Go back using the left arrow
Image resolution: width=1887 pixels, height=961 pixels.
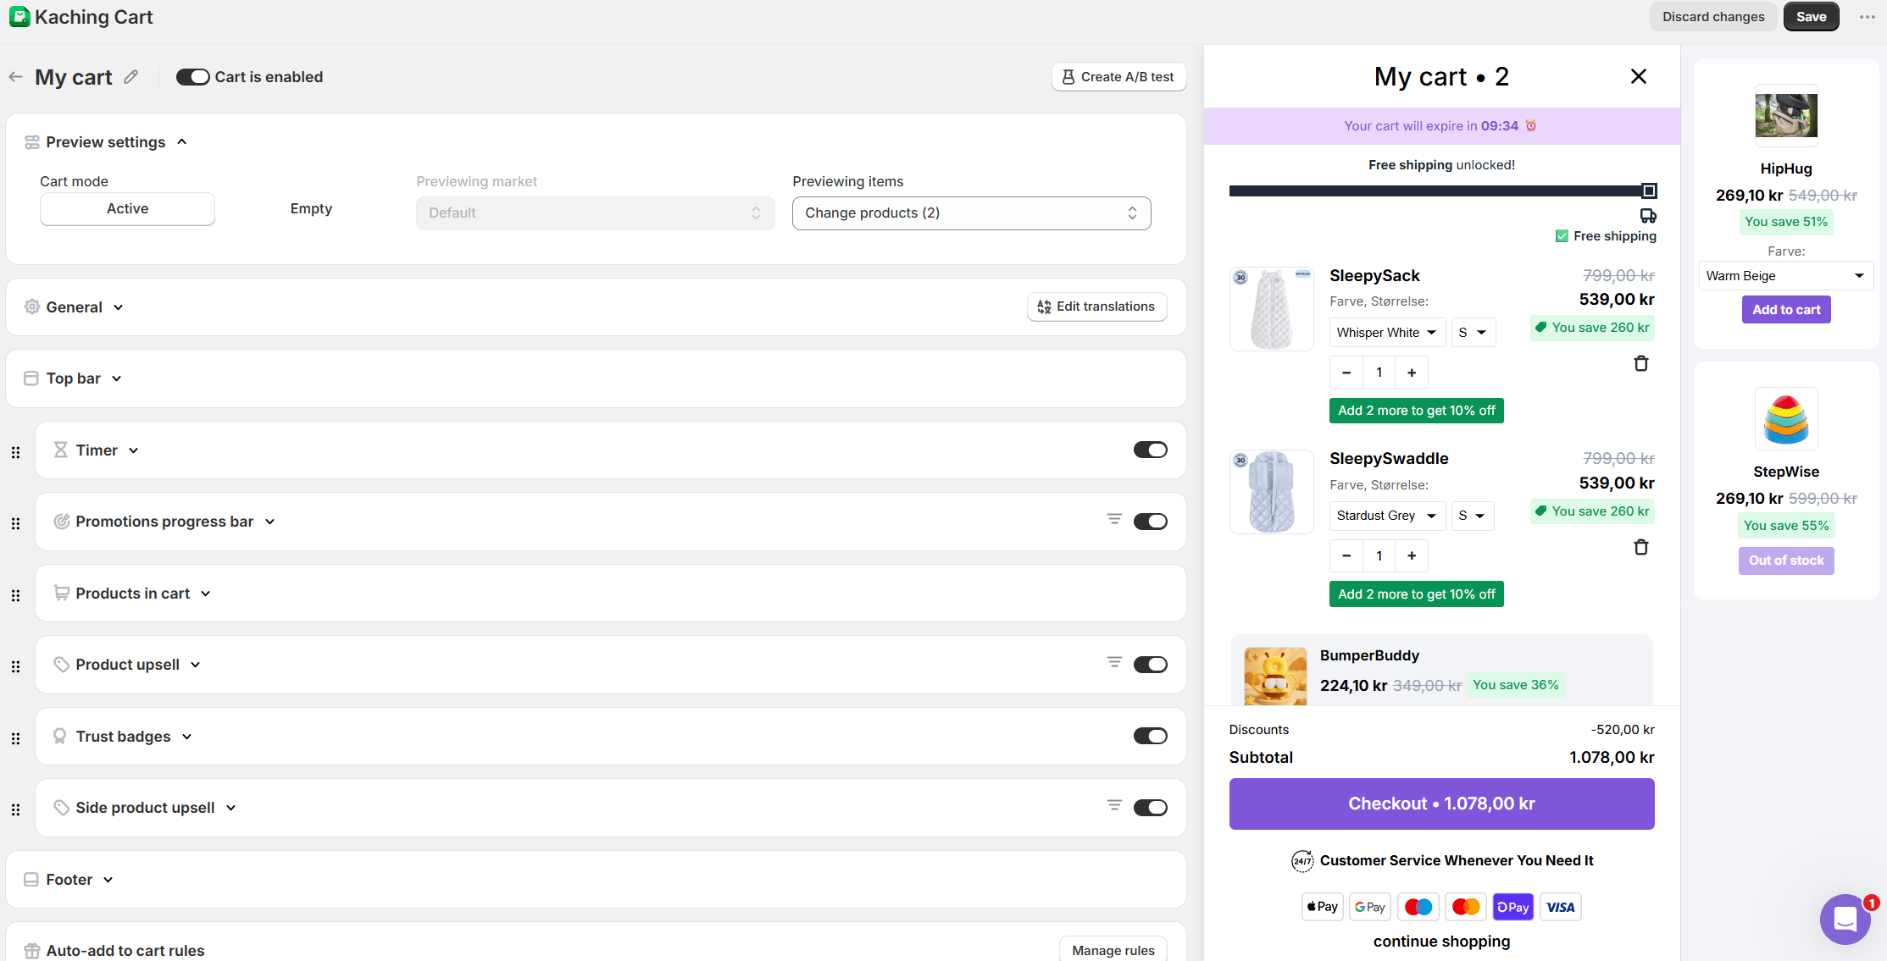click(15, 77)
